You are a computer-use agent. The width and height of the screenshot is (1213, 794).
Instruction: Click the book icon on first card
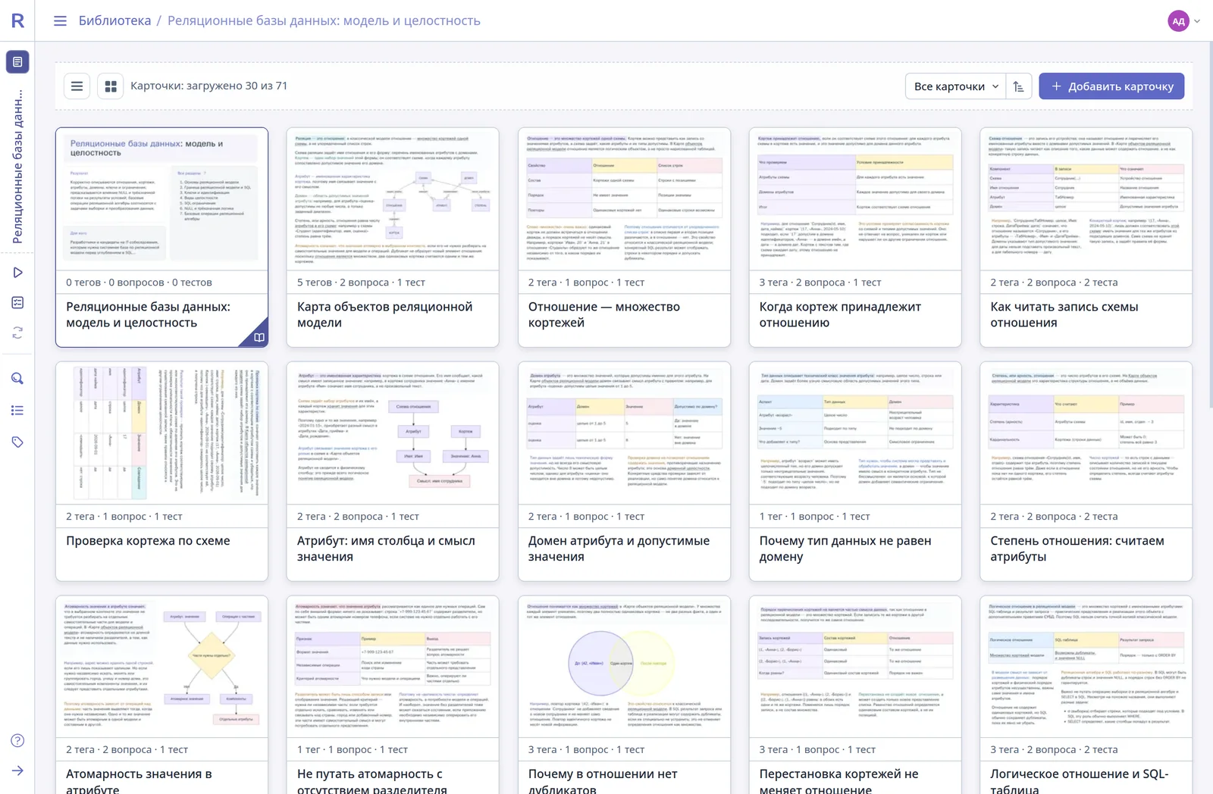click(259, 338)
